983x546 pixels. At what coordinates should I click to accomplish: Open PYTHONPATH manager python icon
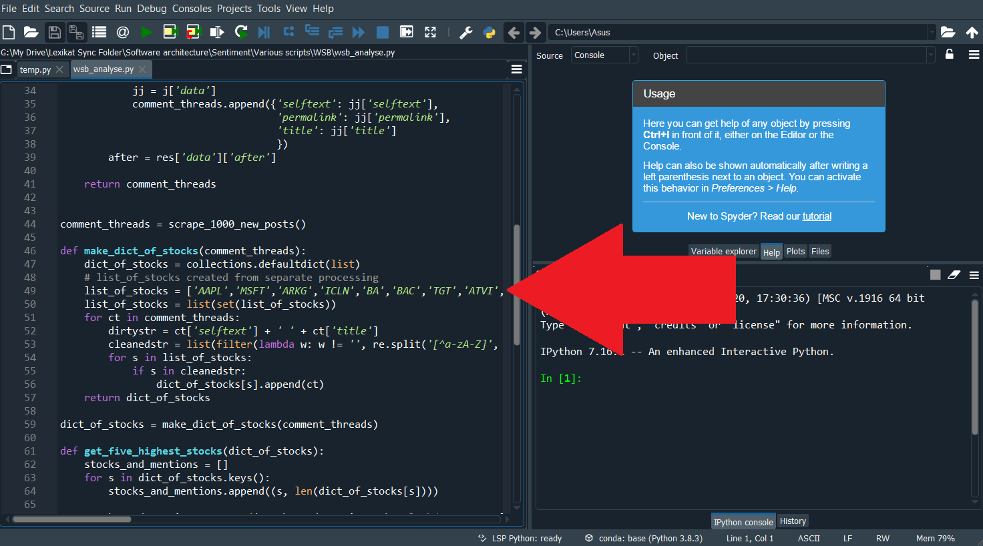click(x=489, y=32)
